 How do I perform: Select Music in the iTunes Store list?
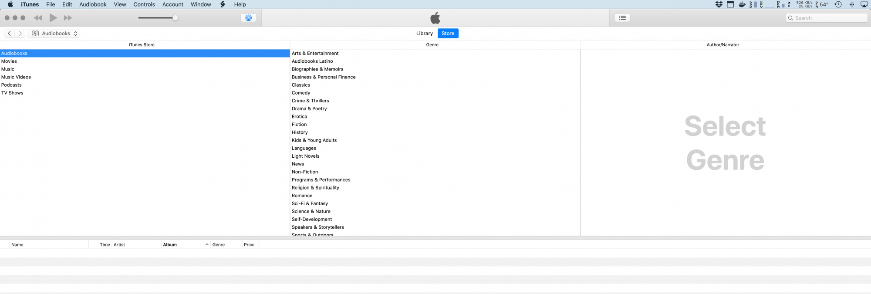pyautogui.click(x=145, y=69)
